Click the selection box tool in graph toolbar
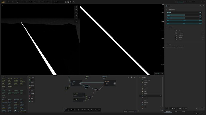The height and width of the screenshot is (115, 206). pos(66,110)
